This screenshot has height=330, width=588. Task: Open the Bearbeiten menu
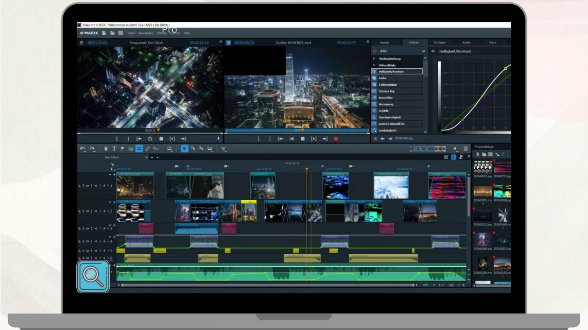click(x=146, y=33)
